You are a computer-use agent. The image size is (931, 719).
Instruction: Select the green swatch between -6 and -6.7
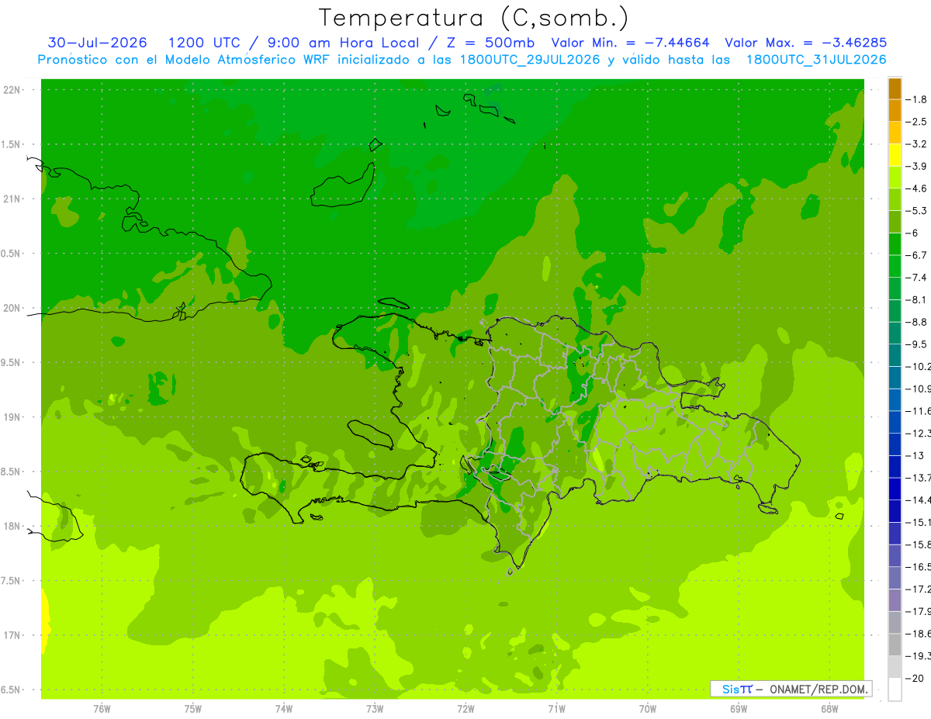895,244
